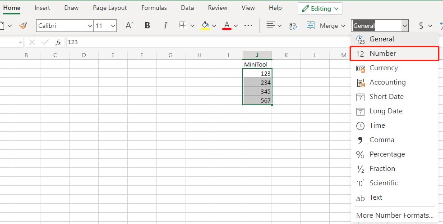
Task: Click the Number Format box showing General
Action: coord(376,26)
